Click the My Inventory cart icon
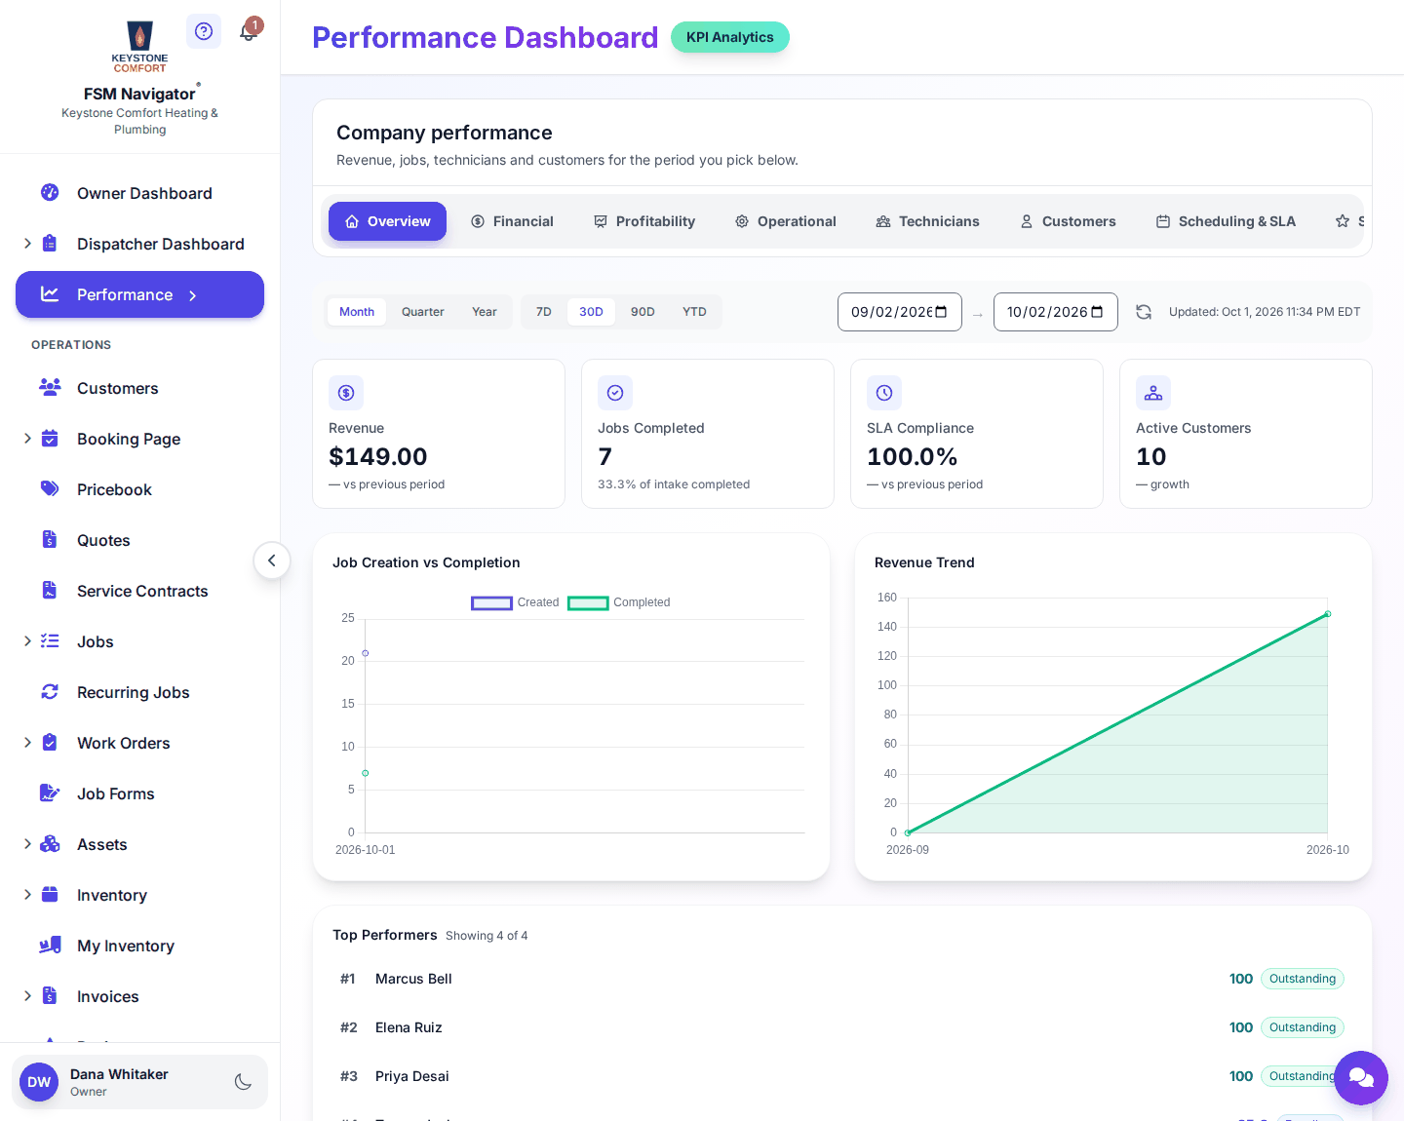Screen dimensions: 1404x1121 (x=50, y=945)
